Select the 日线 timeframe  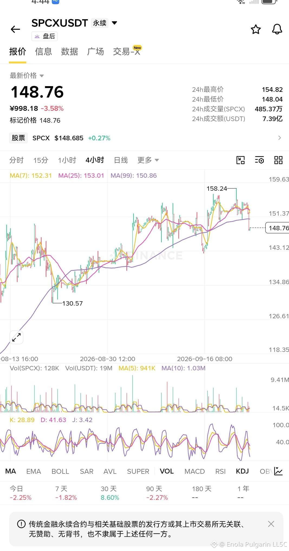(121, 160)
